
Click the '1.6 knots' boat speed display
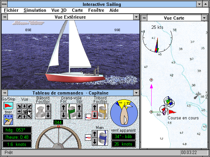(x=17, y=144)
